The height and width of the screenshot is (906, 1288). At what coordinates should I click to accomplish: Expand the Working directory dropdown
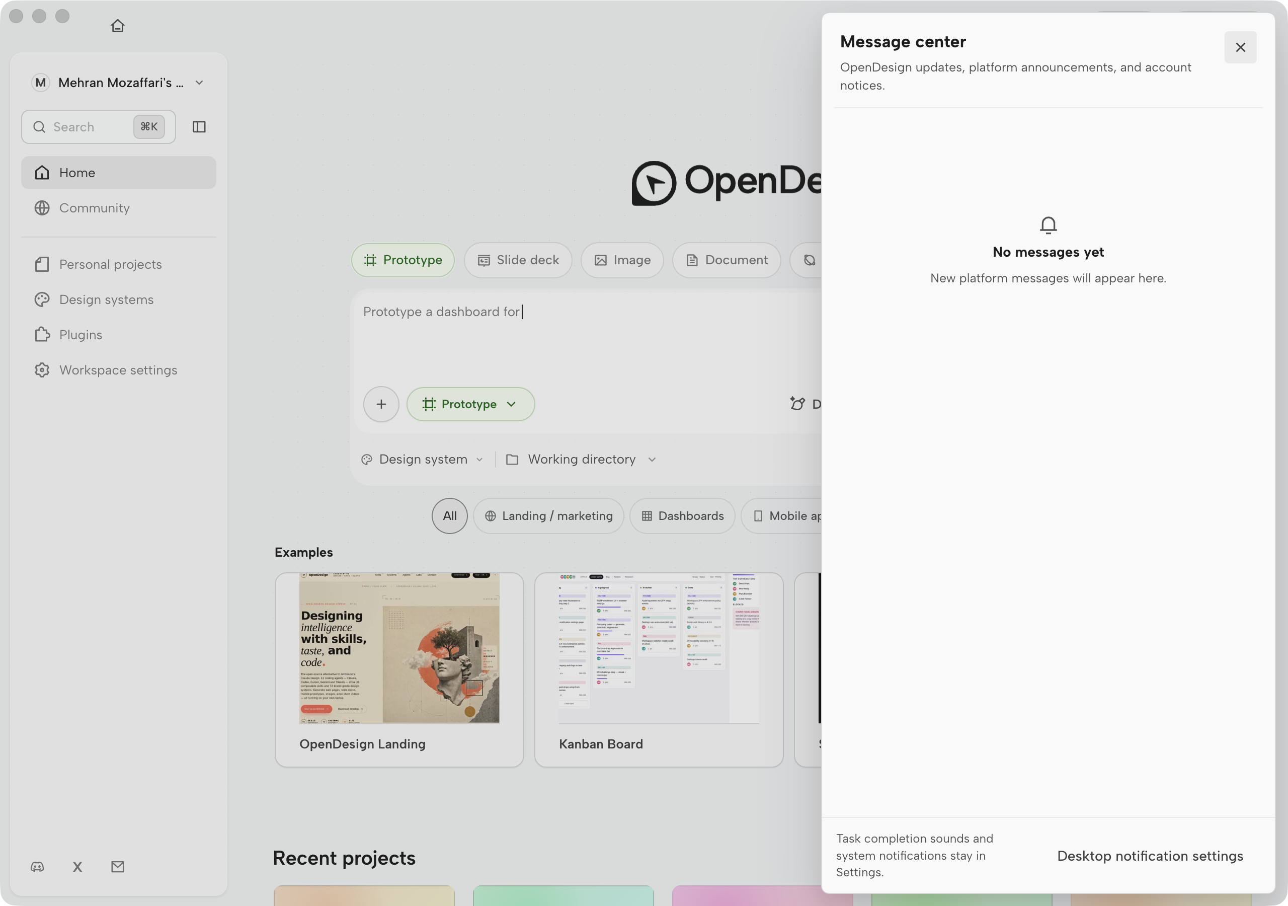coord(581,459)
